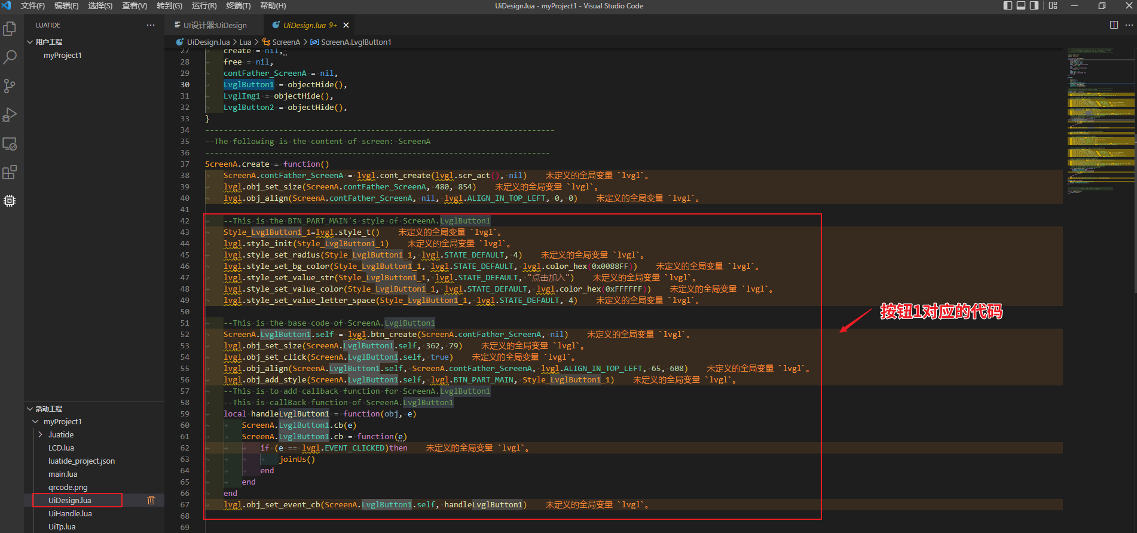Open the Remote Explorer icon
This screenshot has height=533, width=1137.
[10, 144]
